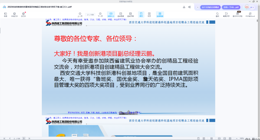Image resolution: width=260 pixels, height=140 pixels.
Task: Select double page icon in status bar
Action: (x=204, y=138)
